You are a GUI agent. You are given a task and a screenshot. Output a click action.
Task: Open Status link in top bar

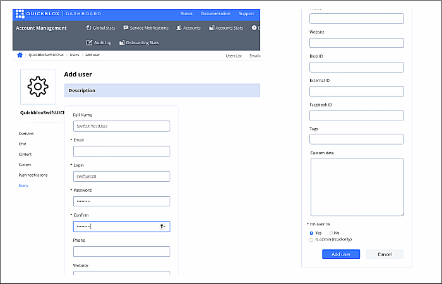tap(186, 13)
